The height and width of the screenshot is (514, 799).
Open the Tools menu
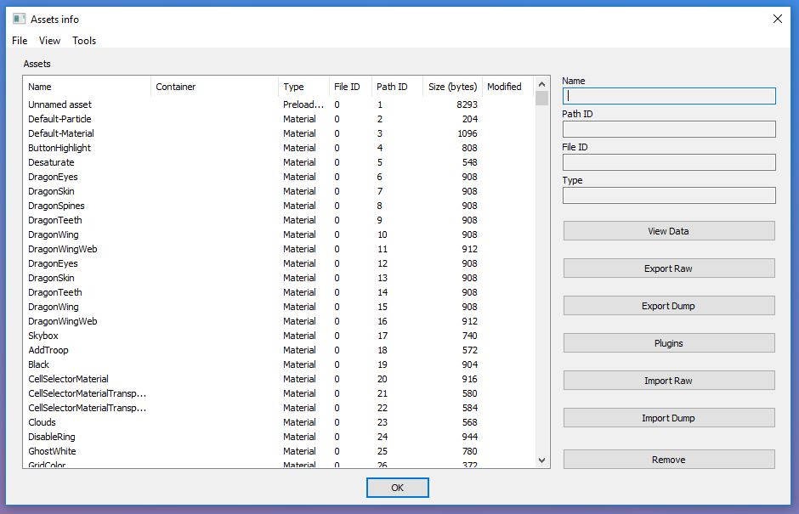pyautogui.click(x=84, y=41)
